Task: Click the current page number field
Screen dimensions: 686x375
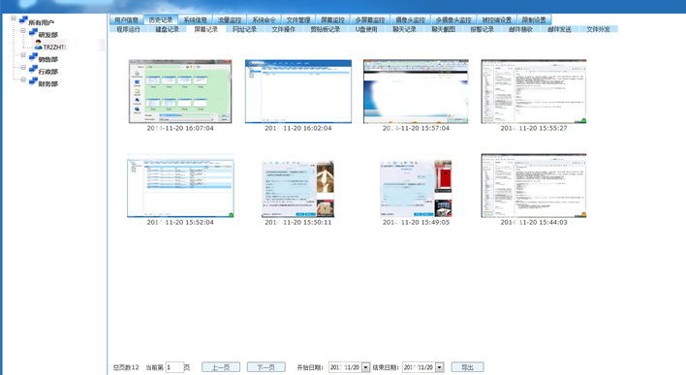Action: point(174,367)
